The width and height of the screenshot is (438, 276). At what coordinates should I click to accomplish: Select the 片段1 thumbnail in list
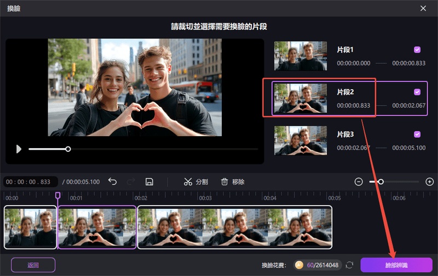(300, 56)
